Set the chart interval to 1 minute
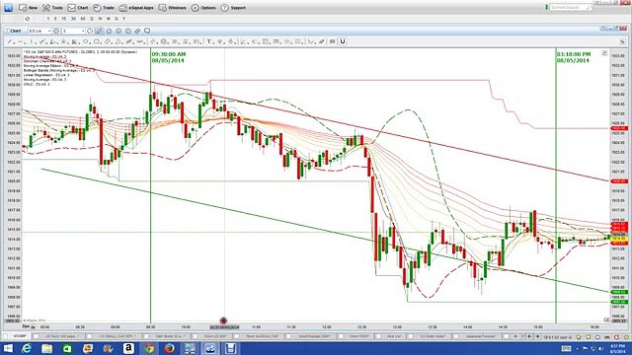Screen dimensions: 632x355 [x=48, y=19]
